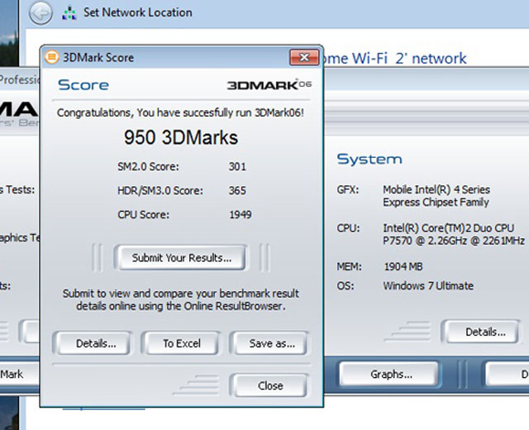Screen dimensions: 529x430
Task: Click the OS value Windows 7 Ultimate
Action: [428, 286]
